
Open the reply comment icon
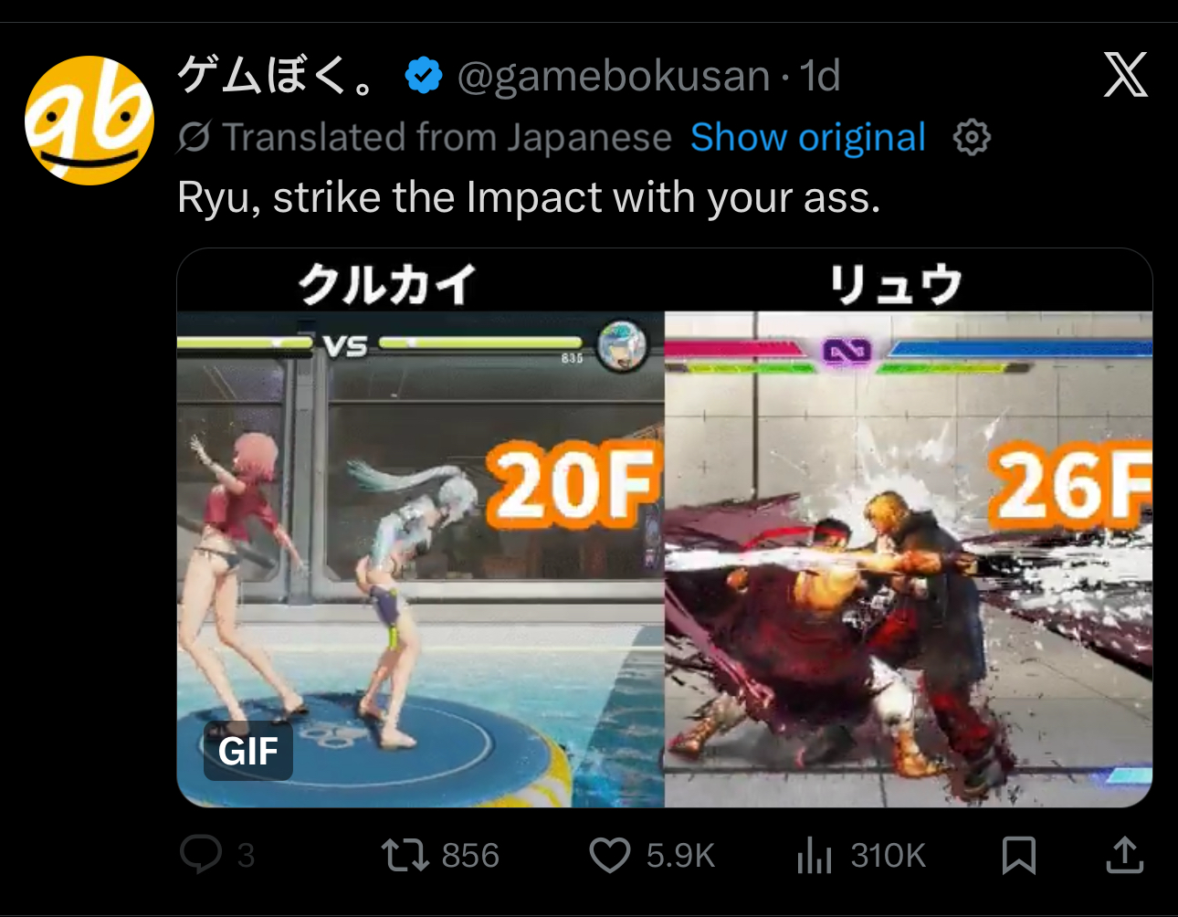click(201, 855)
